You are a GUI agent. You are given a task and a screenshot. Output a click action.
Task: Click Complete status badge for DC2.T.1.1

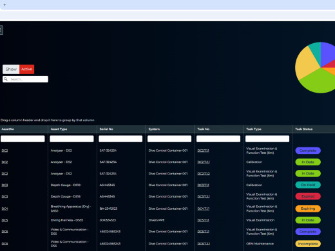[308, 151]
